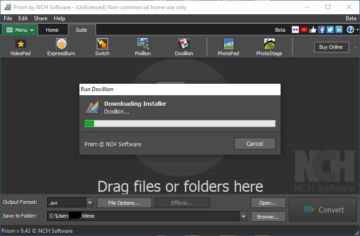Screen dimensions: 360x236
Task: Click the Effects button
Action: coord(182,202)
